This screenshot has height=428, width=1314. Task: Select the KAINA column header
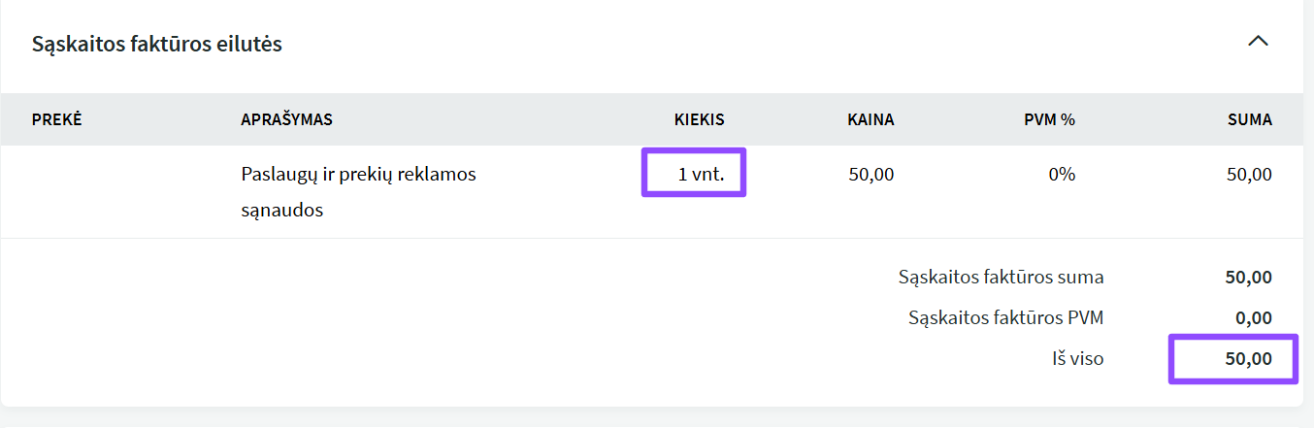pos(870,120)
